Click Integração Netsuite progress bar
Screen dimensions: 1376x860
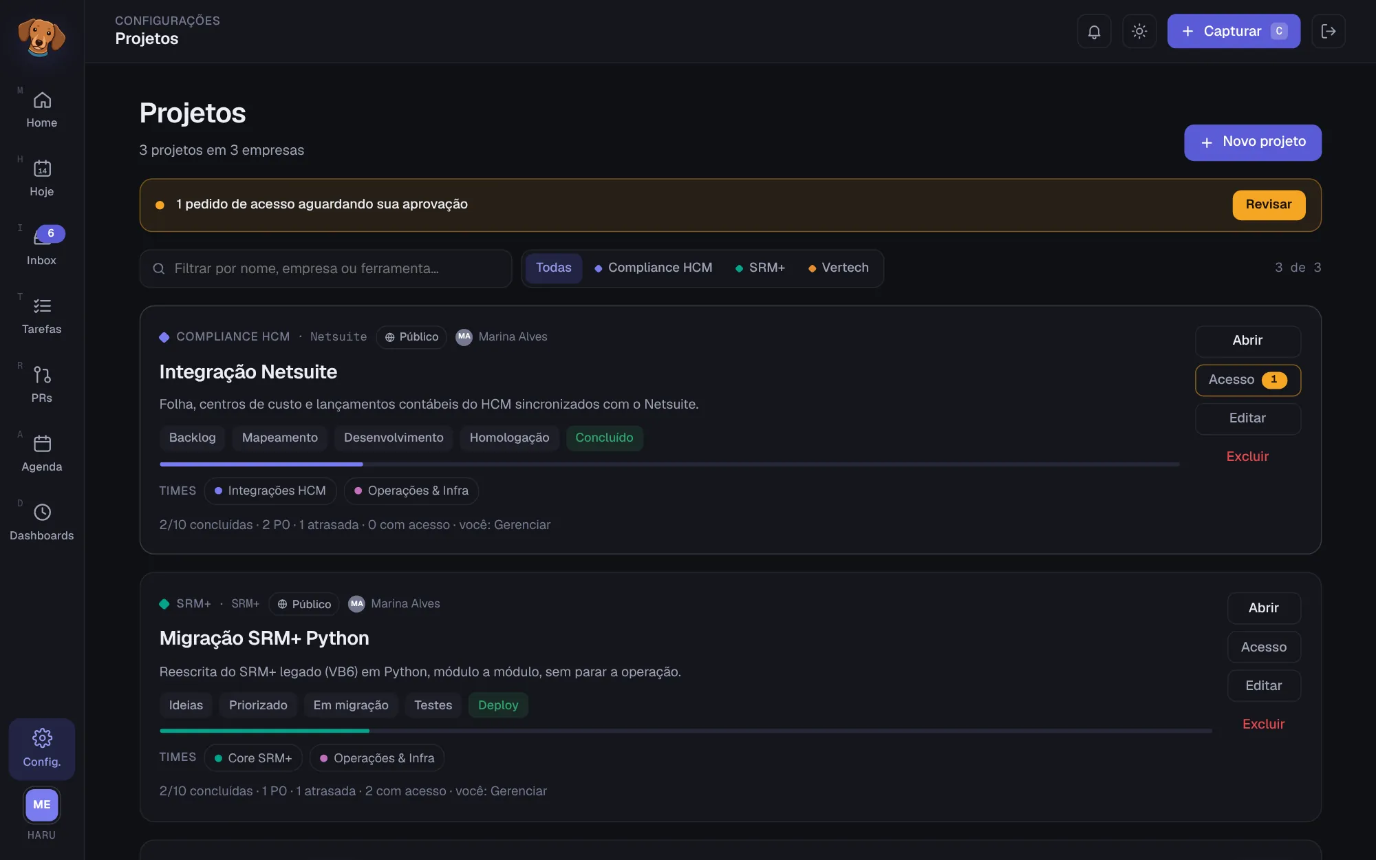coord(669,464)
